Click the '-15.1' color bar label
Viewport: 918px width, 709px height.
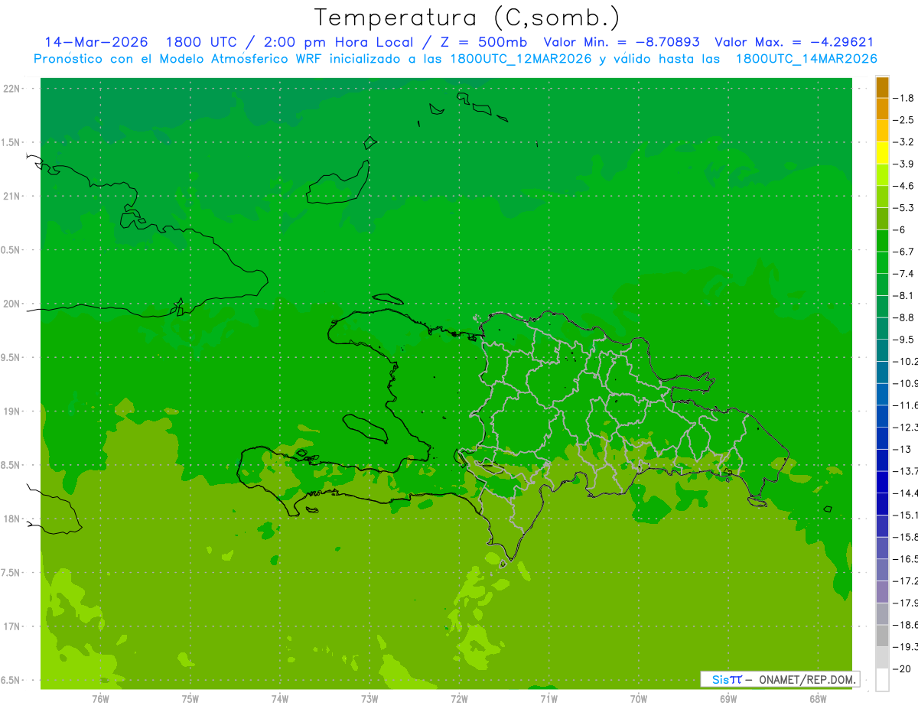[906, 515]
